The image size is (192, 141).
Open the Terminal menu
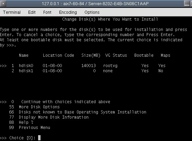pyautogui.click(x=12, y=12)
